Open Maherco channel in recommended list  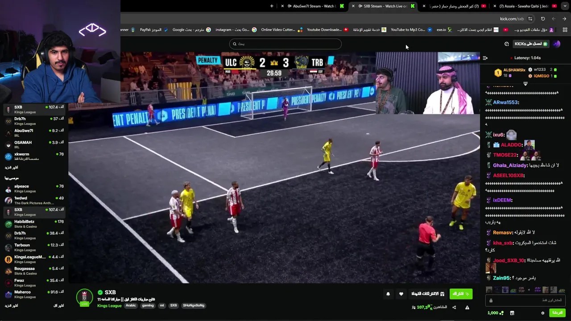[x=34, y=294]
